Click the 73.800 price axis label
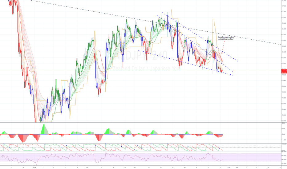287x169 pixels. [284, 98]
